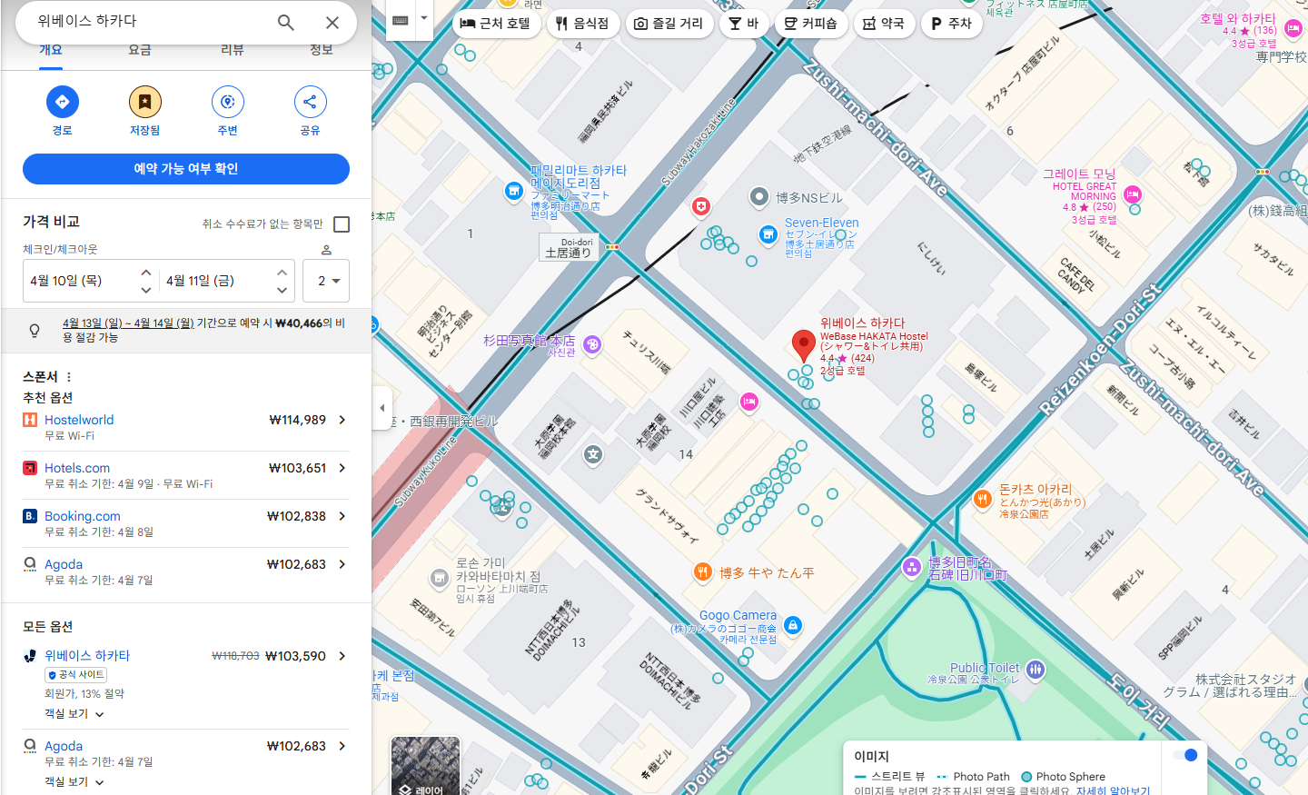Move check-in date forward with up arrow
The width and height of the screenshot is (1308, 795).
pyautogui.click(x=146, y=273)
